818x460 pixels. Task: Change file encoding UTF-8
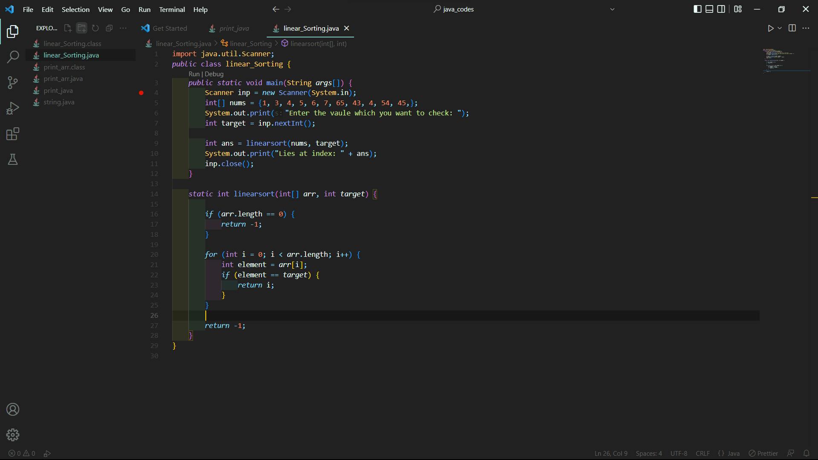click(679, 453)
